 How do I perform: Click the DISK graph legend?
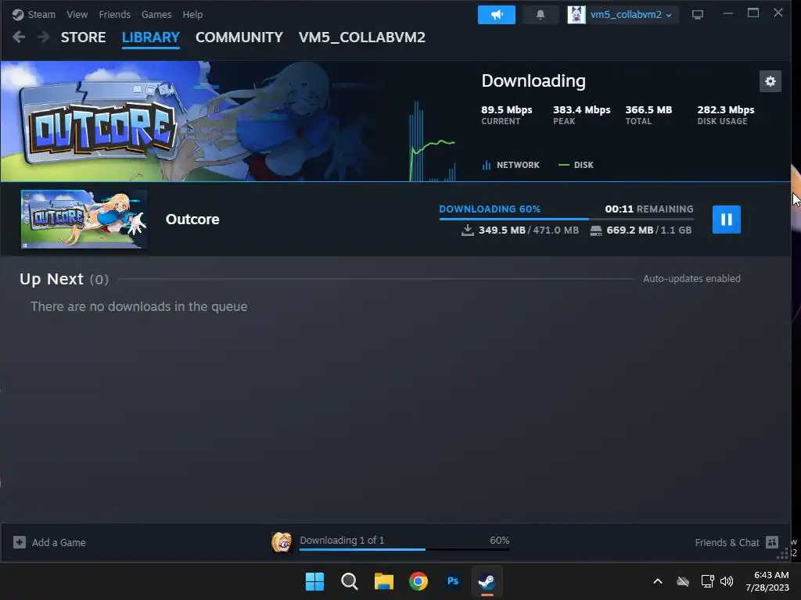click(576, 165)
